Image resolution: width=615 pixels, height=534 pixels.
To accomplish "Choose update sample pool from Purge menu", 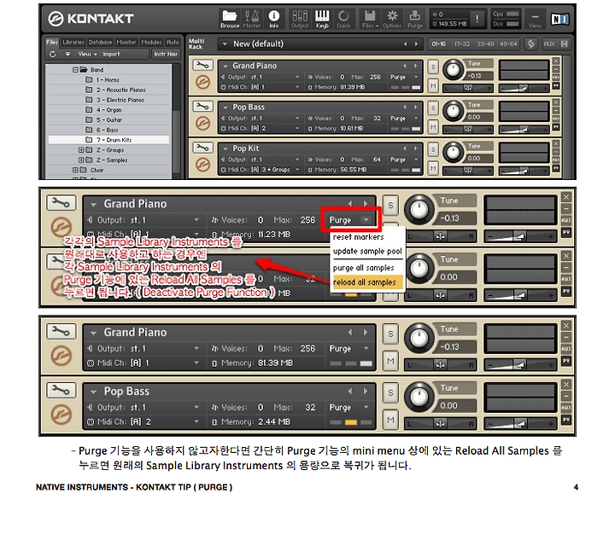I will point(367,251).
